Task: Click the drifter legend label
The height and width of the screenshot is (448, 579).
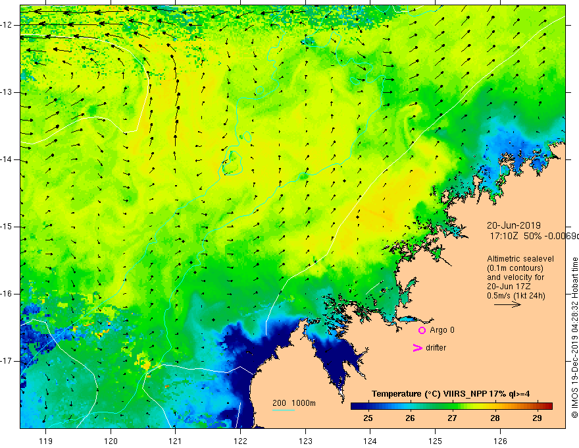Action: 436,348
